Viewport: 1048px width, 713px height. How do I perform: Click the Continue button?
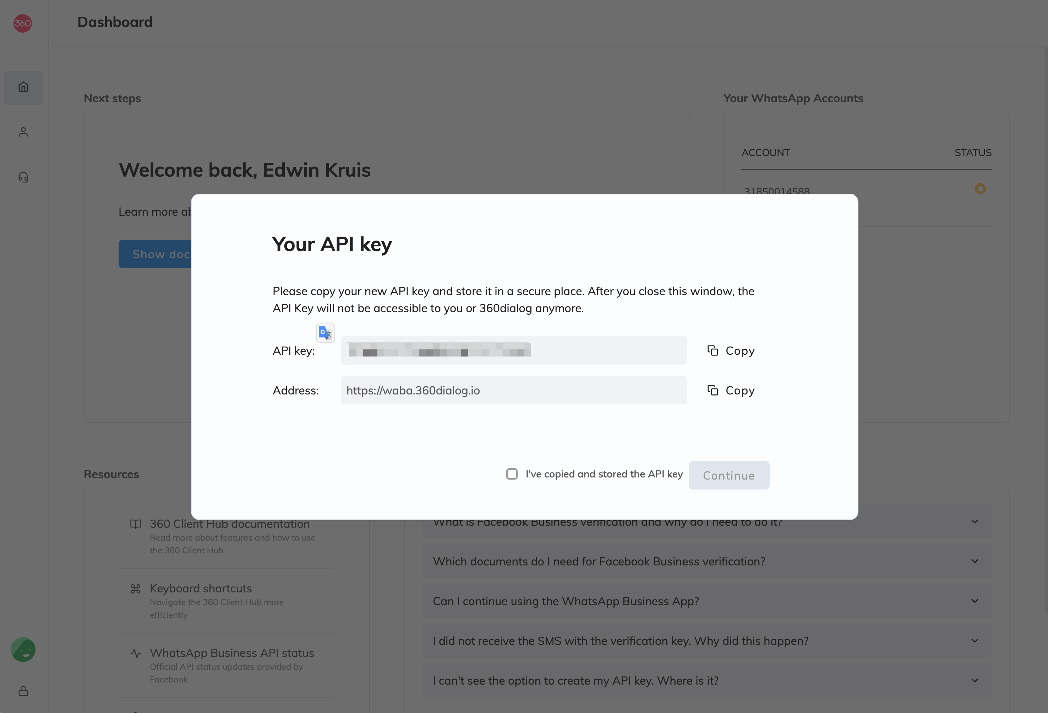729,475
